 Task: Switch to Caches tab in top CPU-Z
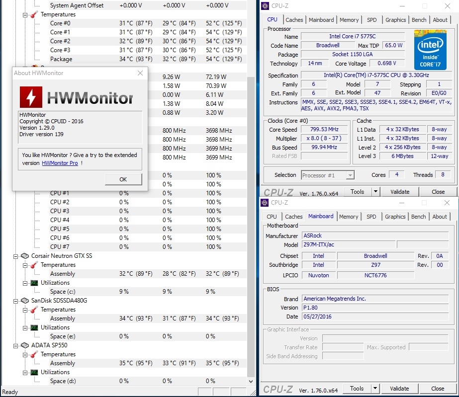(x=294, y=20)
